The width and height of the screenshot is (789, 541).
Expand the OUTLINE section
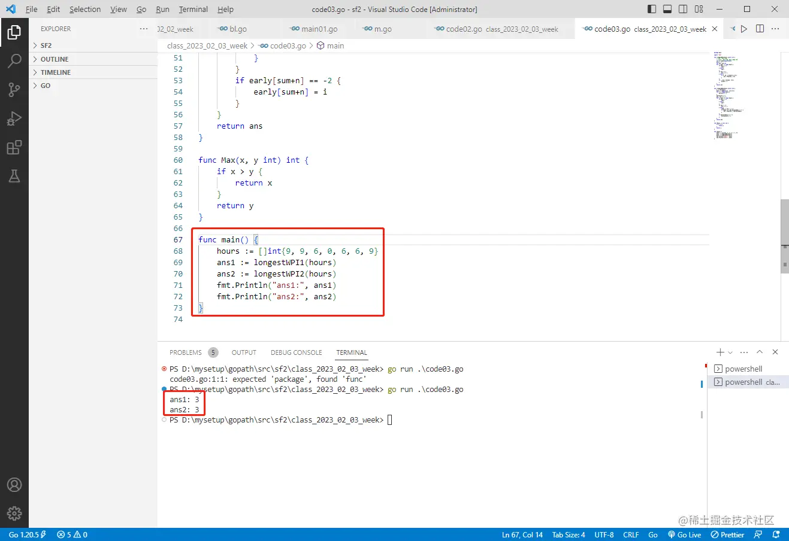coord(93,59)
